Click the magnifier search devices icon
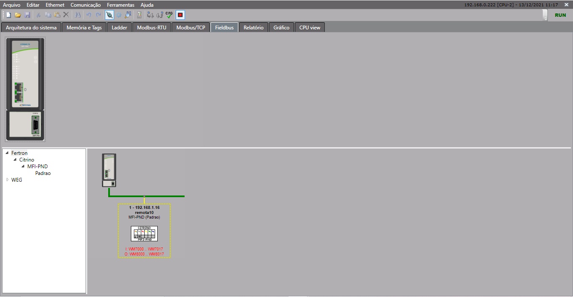The width and height of the screenshot is (573, 297). tap(128, 15)
